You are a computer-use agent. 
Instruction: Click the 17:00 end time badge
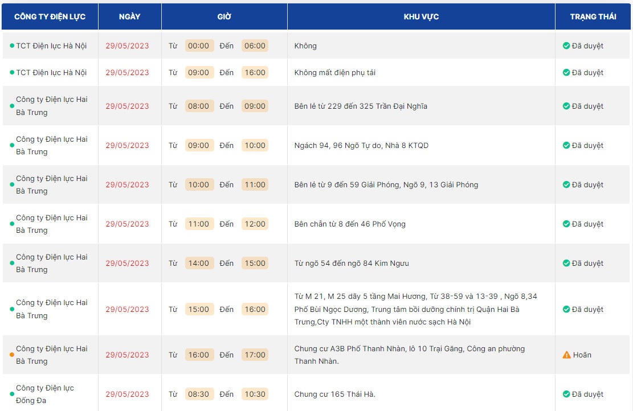pos(255,355)
